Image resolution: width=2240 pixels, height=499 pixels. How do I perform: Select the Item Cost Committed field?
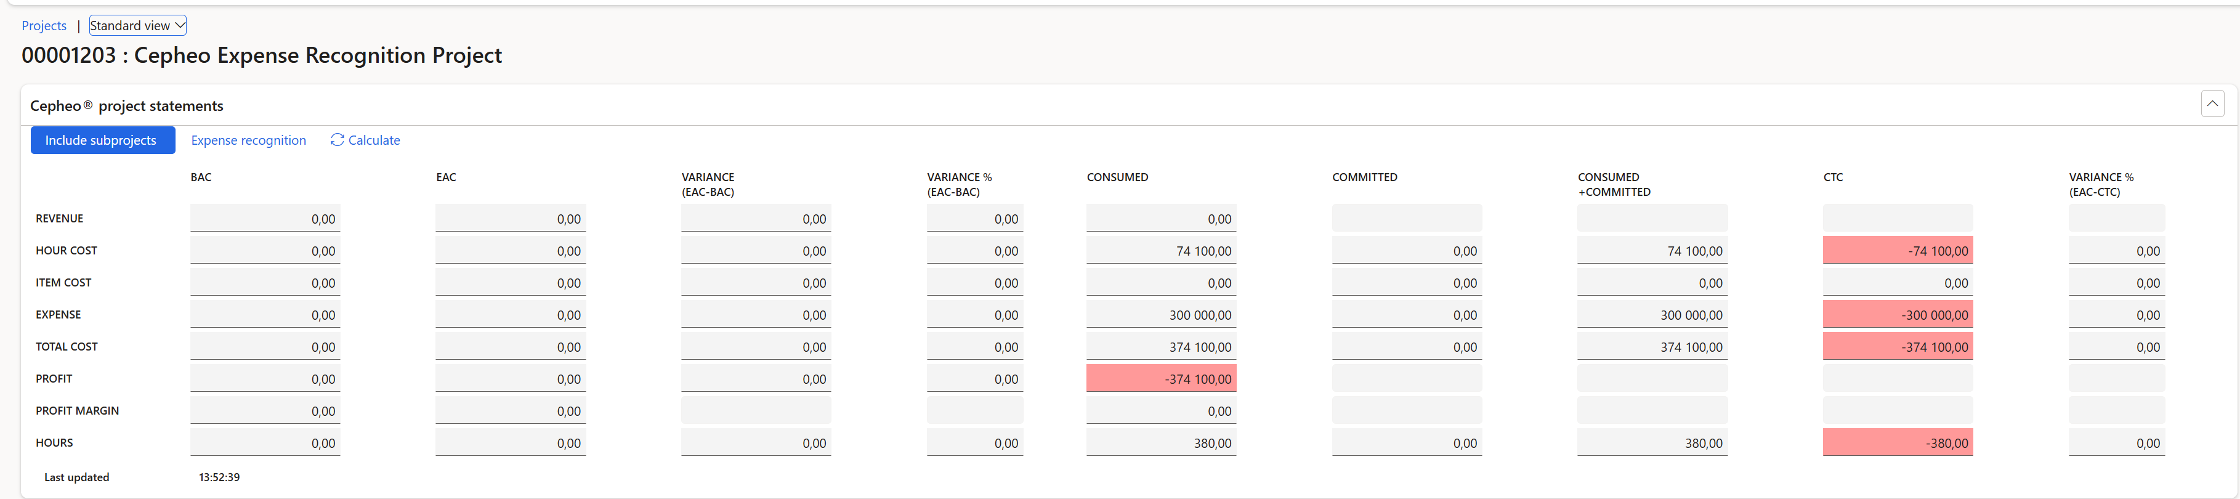point(1407,283)
